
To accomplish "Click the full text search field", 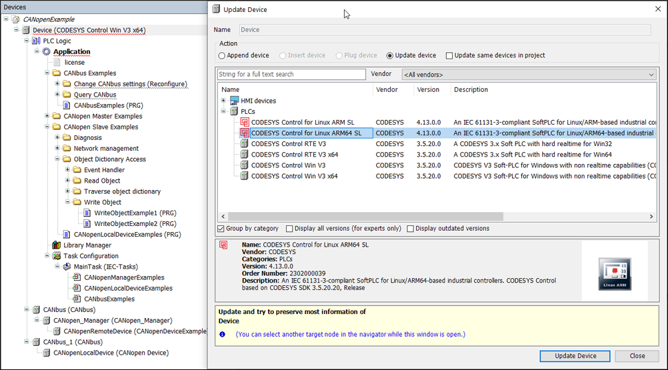I will [291, 74].
